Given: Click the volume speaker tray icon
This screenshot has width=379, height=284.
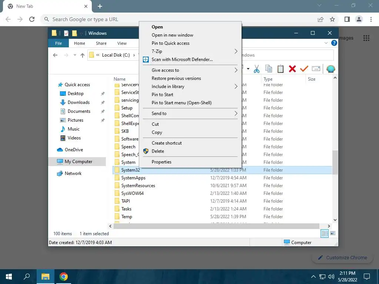Looking at the screenshot, I should tap(331, 277).
